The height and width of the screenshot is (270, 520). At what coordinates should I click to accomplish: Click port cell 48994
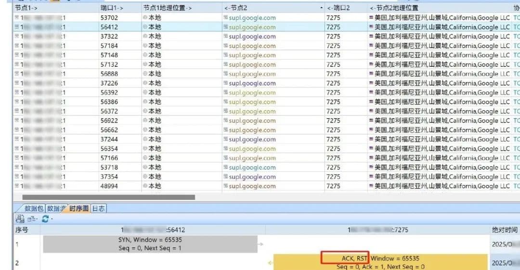109,186
